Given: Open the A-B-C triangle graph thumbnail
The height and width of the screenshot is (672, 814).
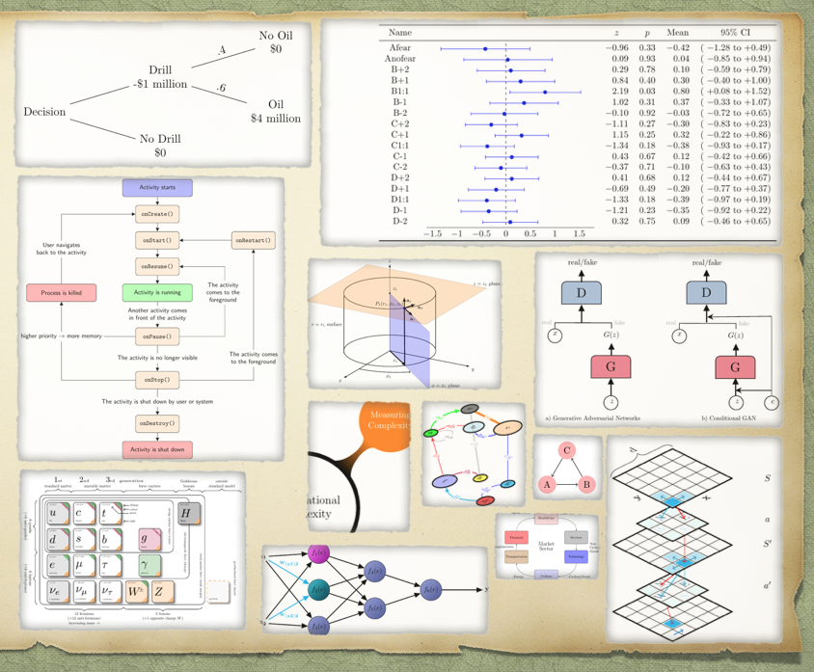Looking at the screenshot, I should click(x=567, y=468).
